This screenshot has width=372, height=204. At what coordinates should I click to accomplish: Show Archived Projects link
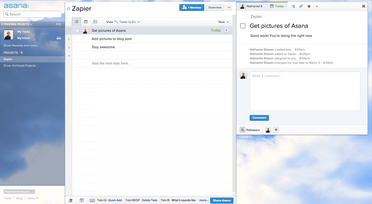coord(20,66)
